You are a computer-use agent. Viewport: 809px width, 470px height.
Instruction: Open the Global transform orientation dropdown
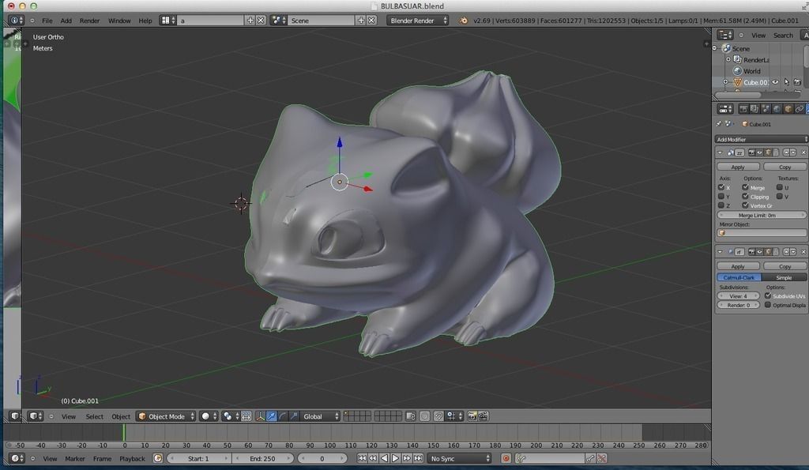point(320,416)
